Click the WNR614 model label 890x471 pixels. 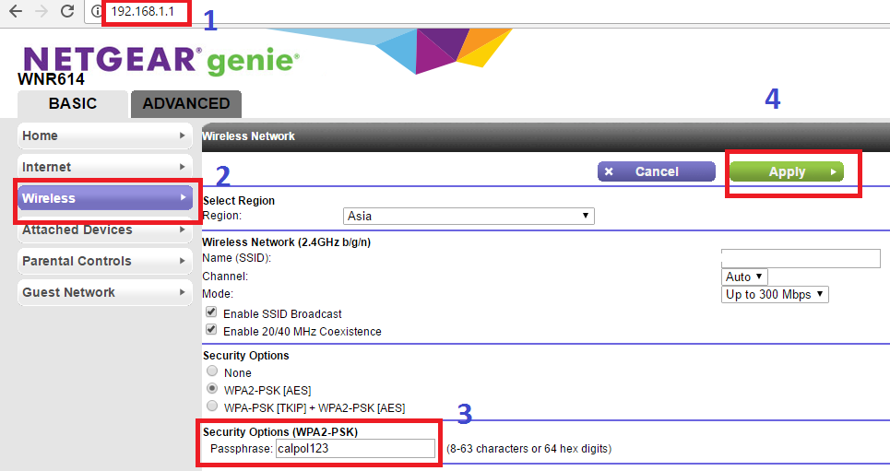tap(51, 79)
